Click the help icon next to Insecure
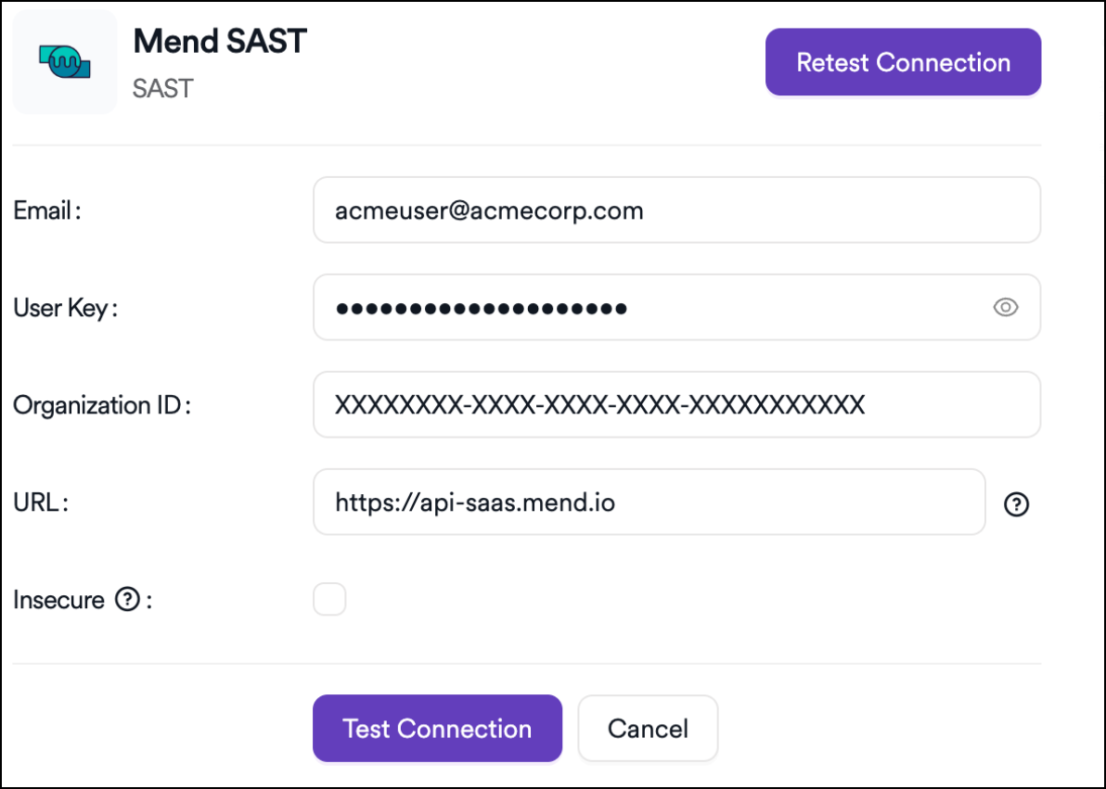1106x789 pixels. click(x=126, y=601)
